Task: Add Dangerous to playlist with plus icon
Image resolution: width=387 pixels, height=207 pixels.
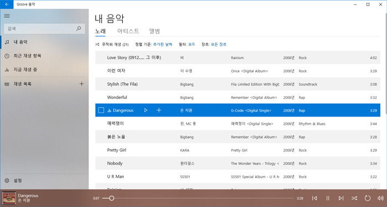Action: click(x=159, y=110)
